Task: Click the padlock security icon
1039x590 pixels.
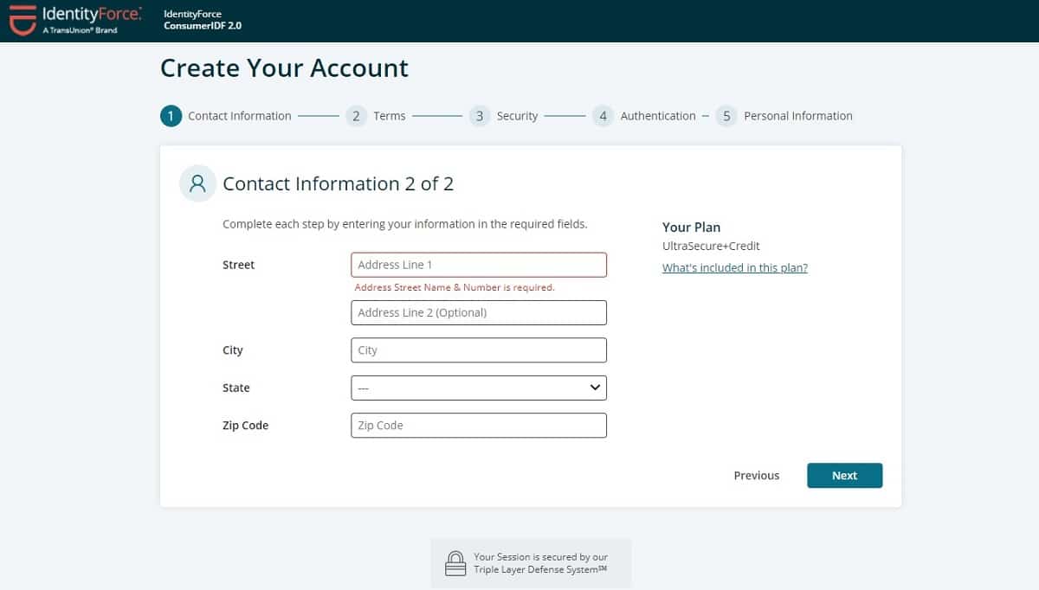Action: tap(455, 563)
